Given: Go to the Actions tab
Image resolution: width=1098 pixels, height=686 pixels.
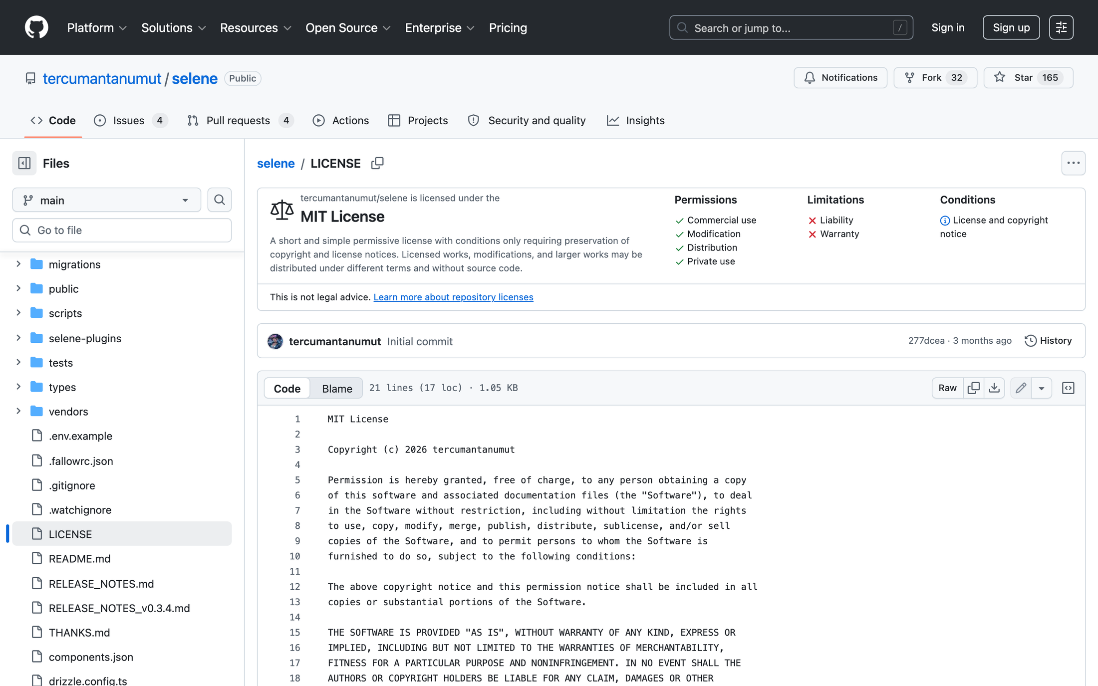Looking at the screenshot, I should pos(341,121).
